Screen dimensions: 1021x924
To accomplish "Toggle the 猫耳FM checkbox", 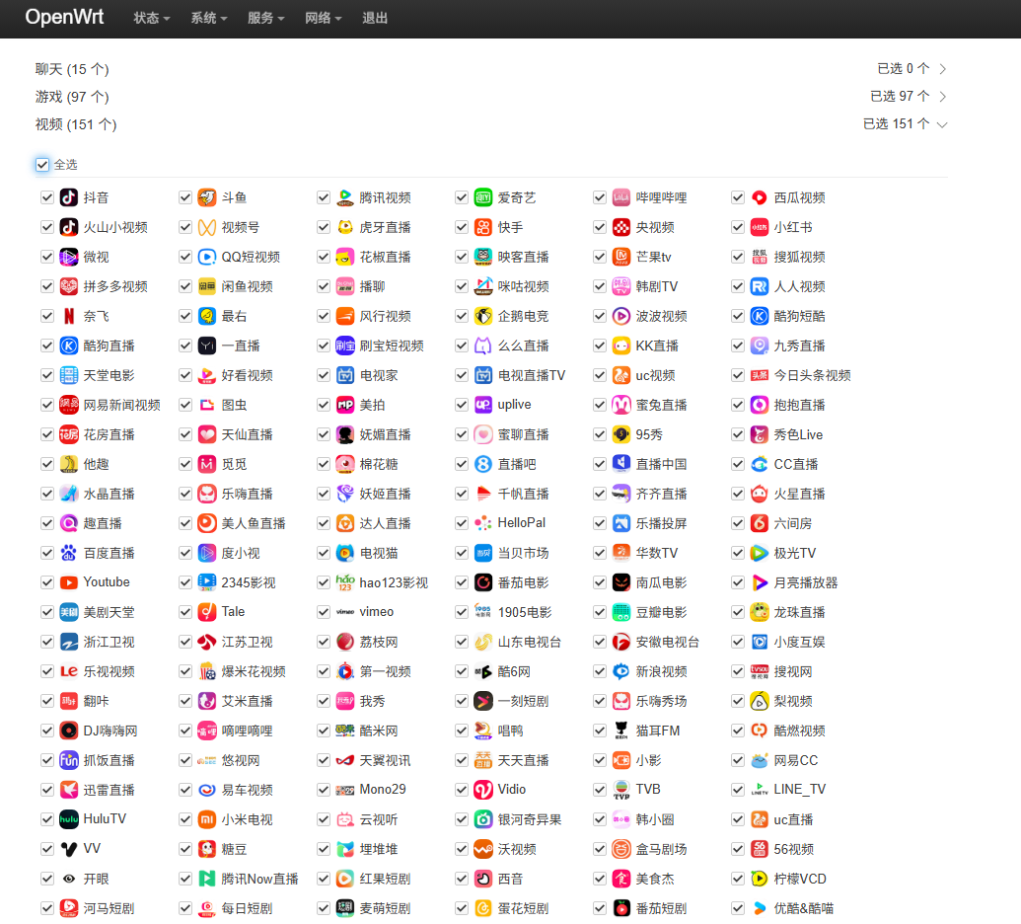I will (599, 731).
